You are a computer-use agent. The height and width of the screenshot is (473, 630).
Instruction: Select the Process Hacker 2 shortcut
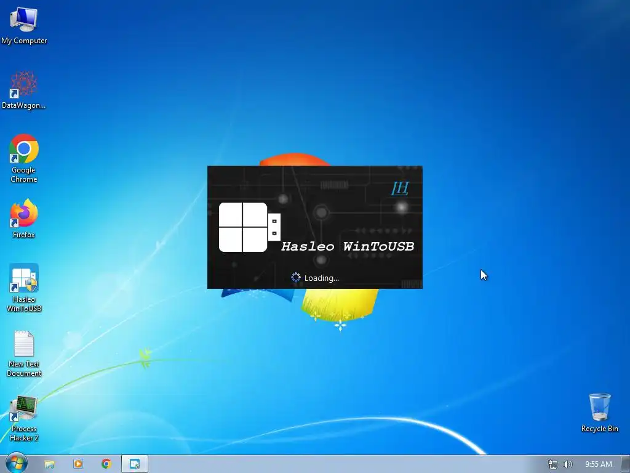(x=24, y=419)
